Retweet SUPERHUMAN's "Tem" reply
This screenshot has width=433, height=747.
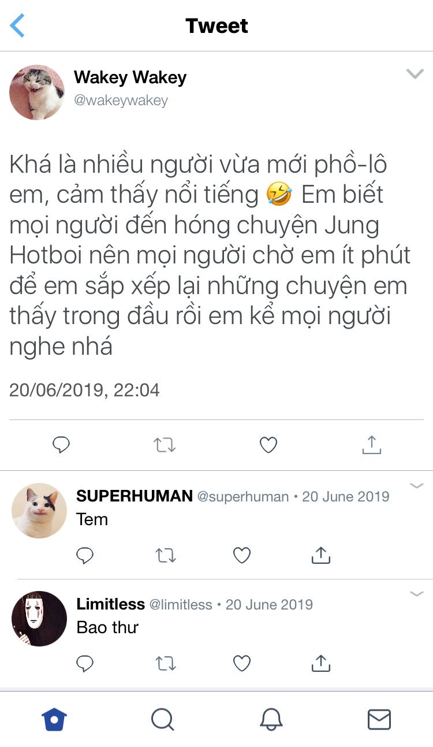[x=166, y=555]
